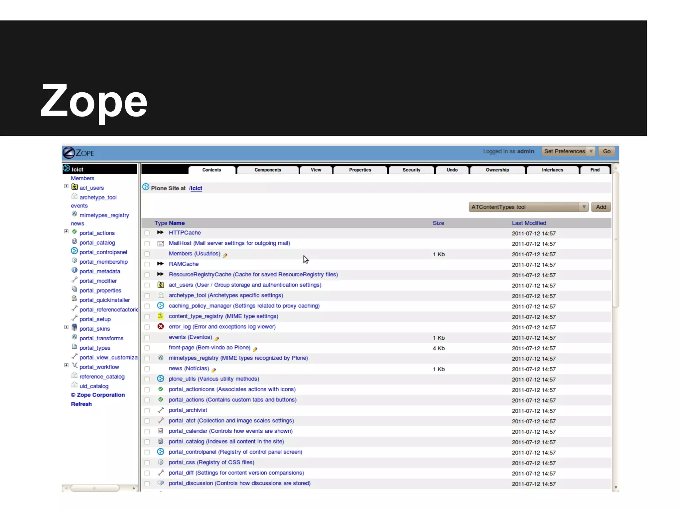Click the Go button
This screenshot has height=510, width=681.
click(x=607, y=151)
